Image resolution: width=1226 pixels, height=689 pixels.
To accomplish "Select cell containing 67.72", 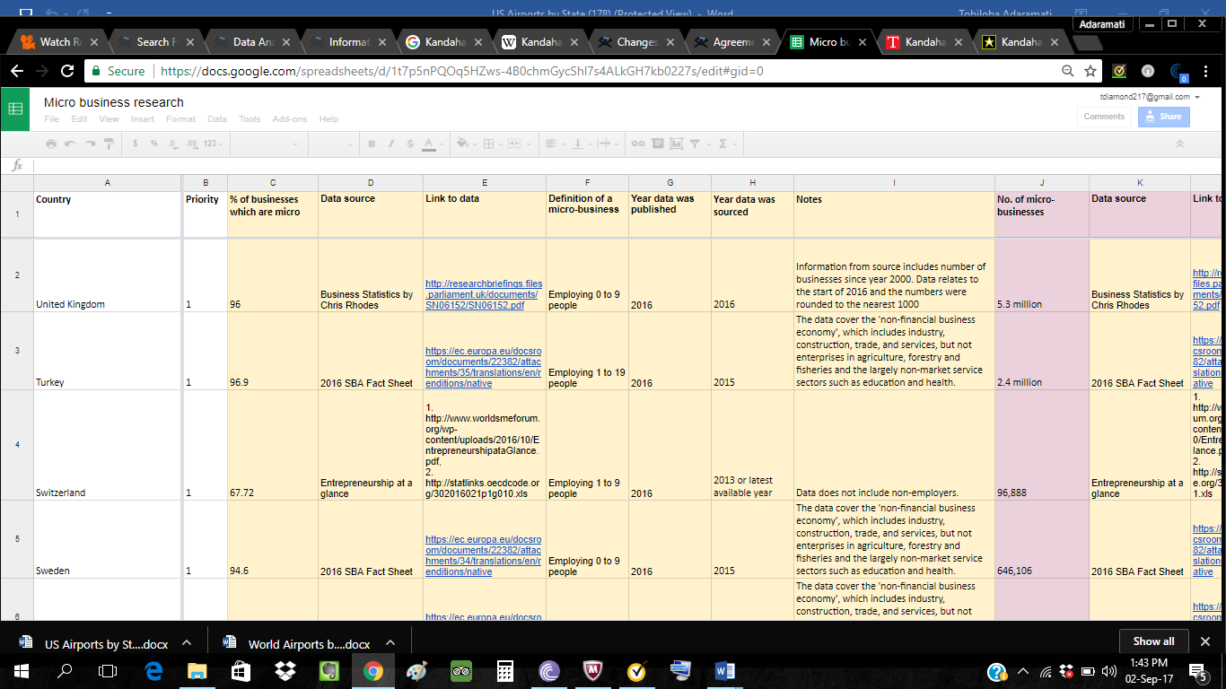I will tap(273, 445).
